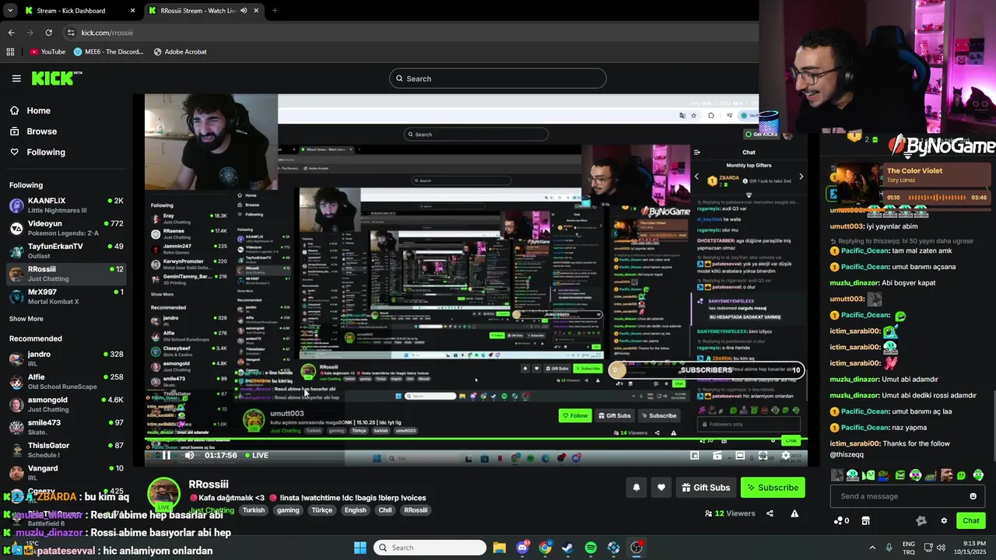Open the Adobe Acrobat bookmark

(x=181, y=51)
